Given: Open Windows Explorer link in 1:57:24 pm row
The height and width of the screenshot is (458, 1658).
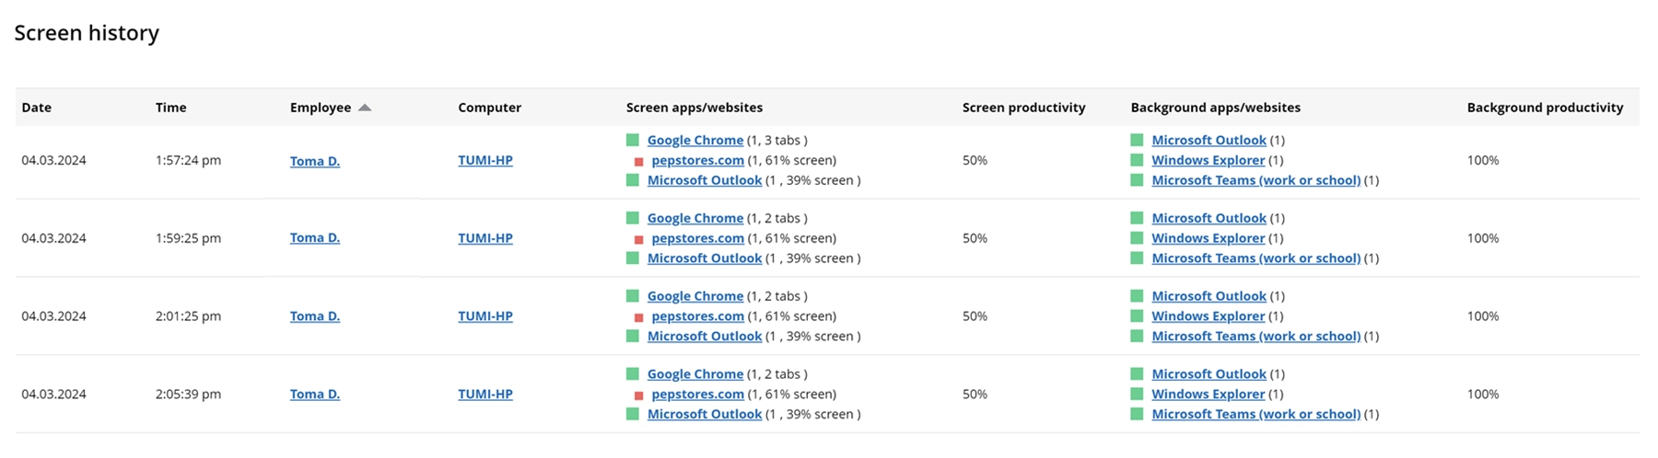Looking at the screenshot, I should [1208, 160].
